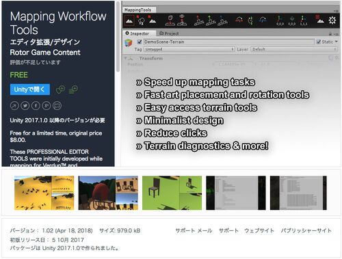Open the Tag Untagged dropdown

[x=189, y=49]
